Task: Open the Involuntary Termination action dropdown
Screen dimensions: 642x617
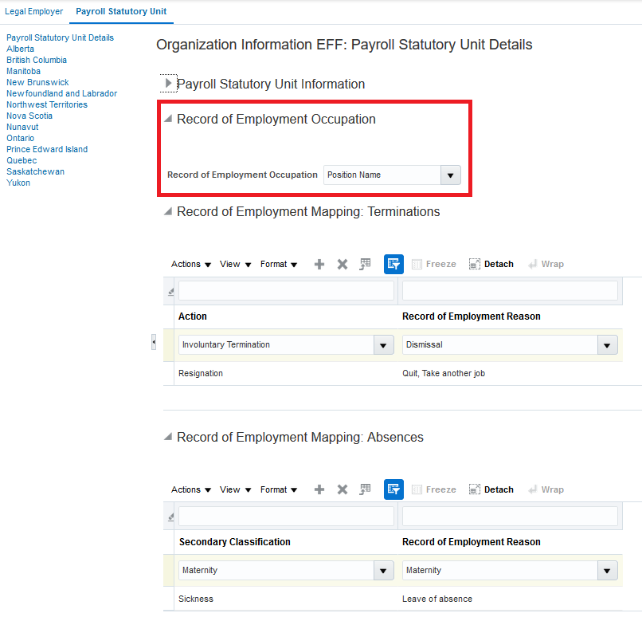Action: (x=384, y=345)
